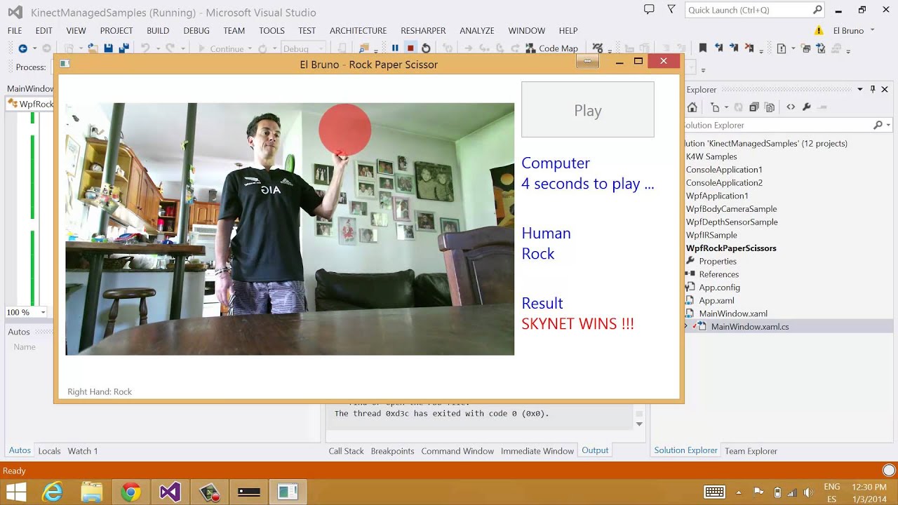Select MainWindow.xaml in Solution Explorer
Image resolution: width=898 pixels, height=505 pixels.
tap(732, 314)
